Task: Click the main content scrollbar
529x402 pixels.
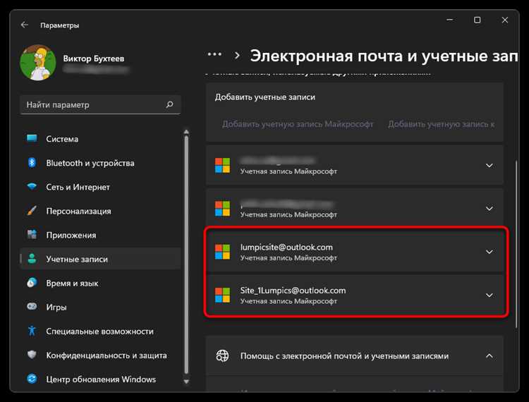Action: click(x=516, y=244)
